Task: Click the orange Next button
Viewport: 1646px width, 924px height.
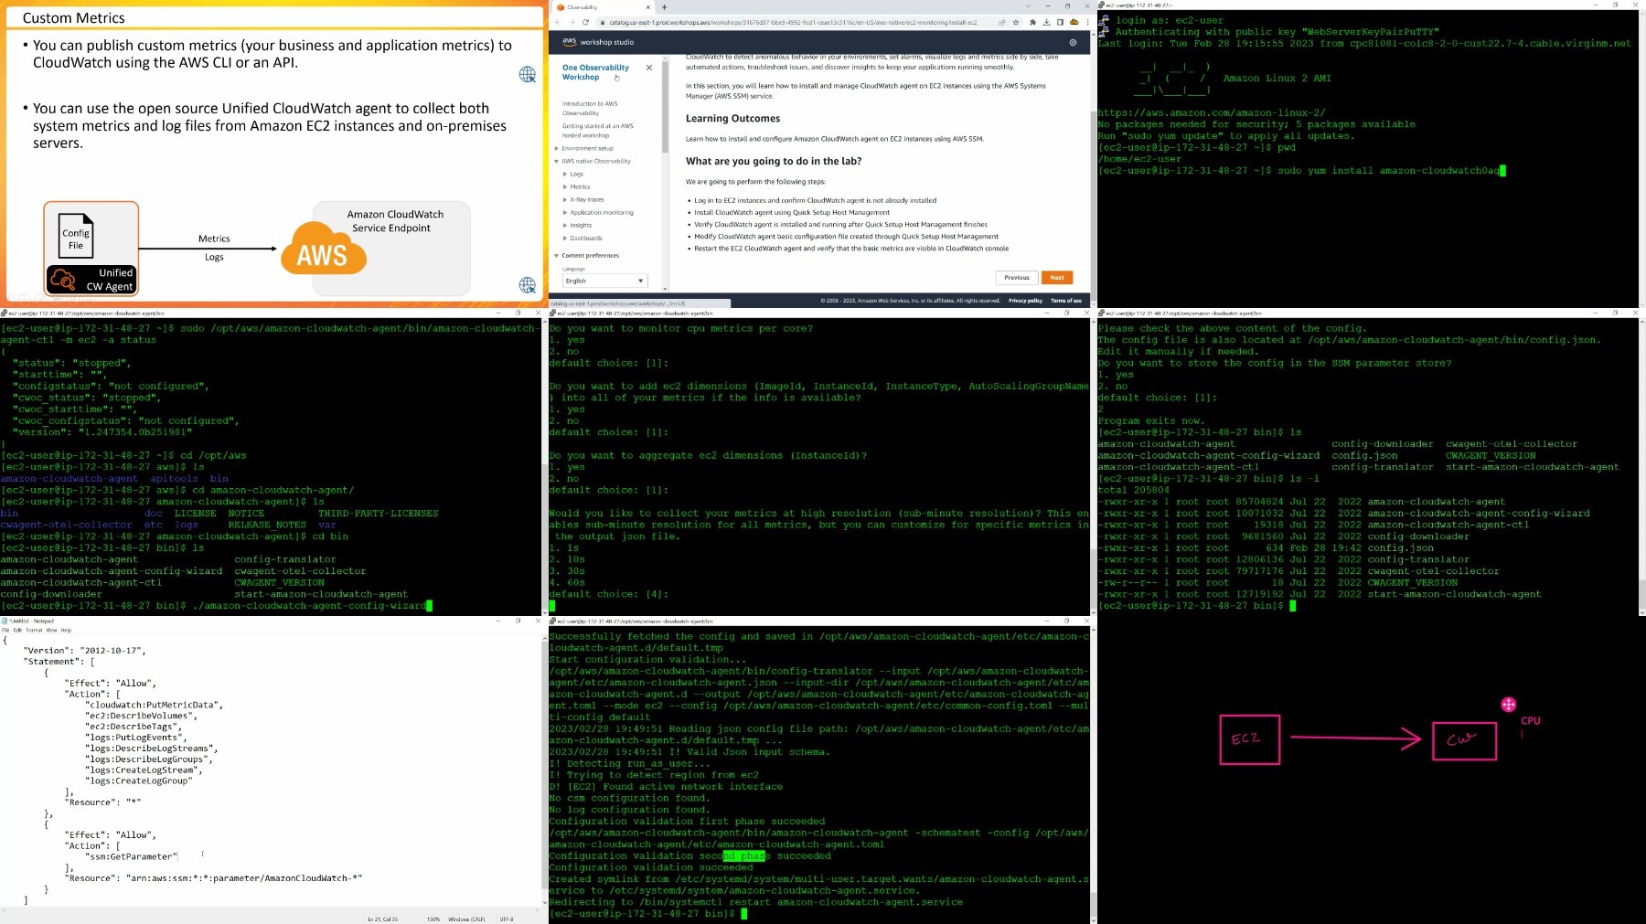Action: (1057, 277)
